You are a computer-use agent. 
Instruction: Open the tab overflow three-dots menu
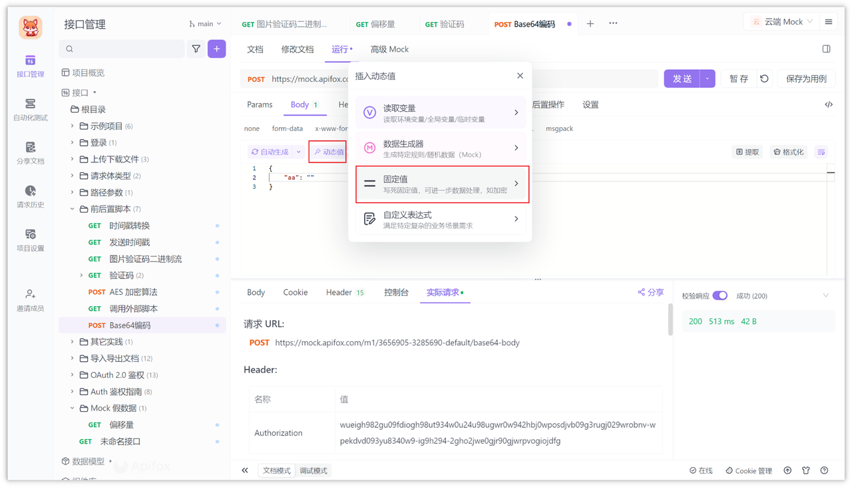click(613, 24)
